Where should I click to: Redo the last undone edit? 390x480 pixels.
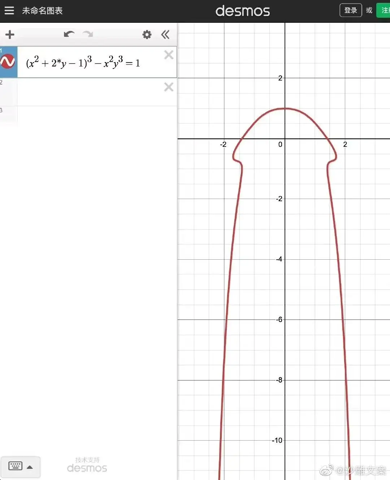(x=88, y=34)
